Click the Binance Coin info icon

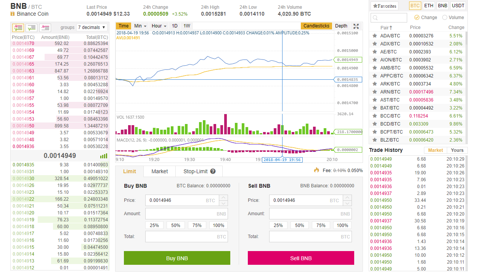coord(13,14)
